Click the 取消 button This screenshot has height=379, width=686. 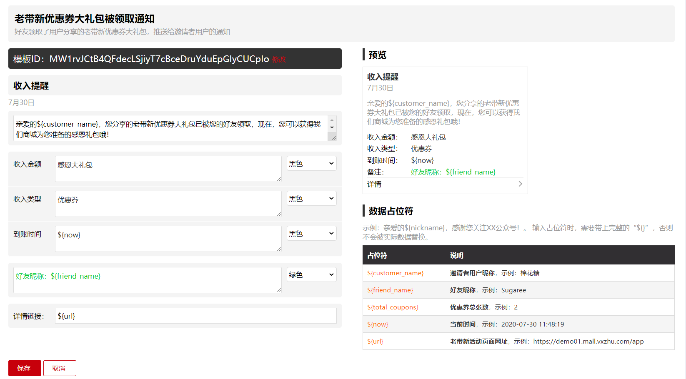point(60,368)
